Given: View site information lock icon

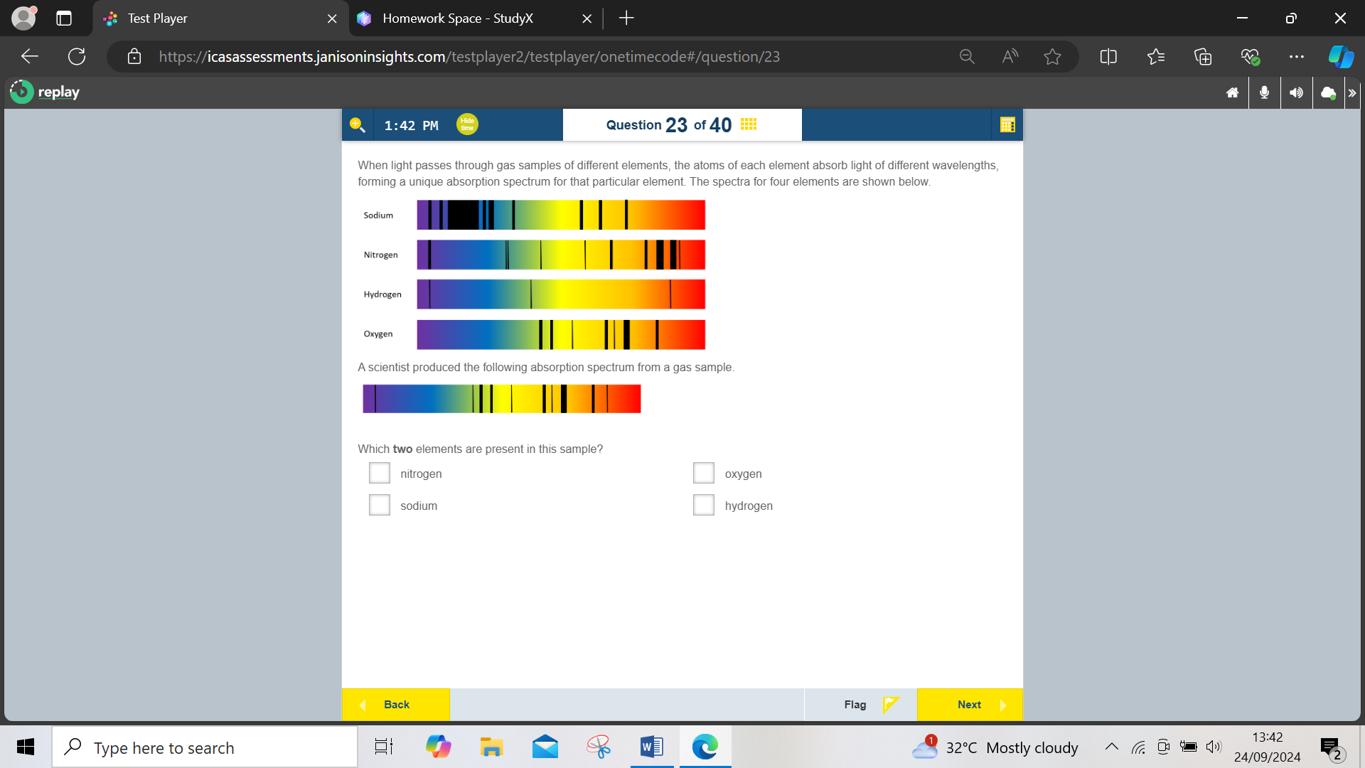Looking at the screenshot, I should click(134, 56).
